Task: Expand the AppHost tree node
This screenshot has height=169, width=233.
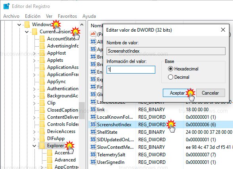Action: (x=34, y=53)
